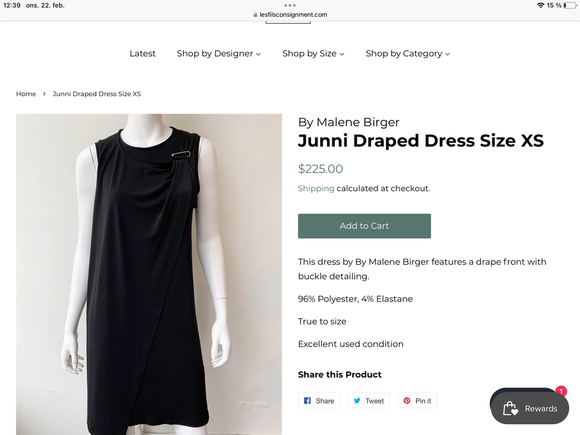The height and width of the screenshot is (435, 580).
Task: Click the Add to Cart button
Action: pos(364,226)
